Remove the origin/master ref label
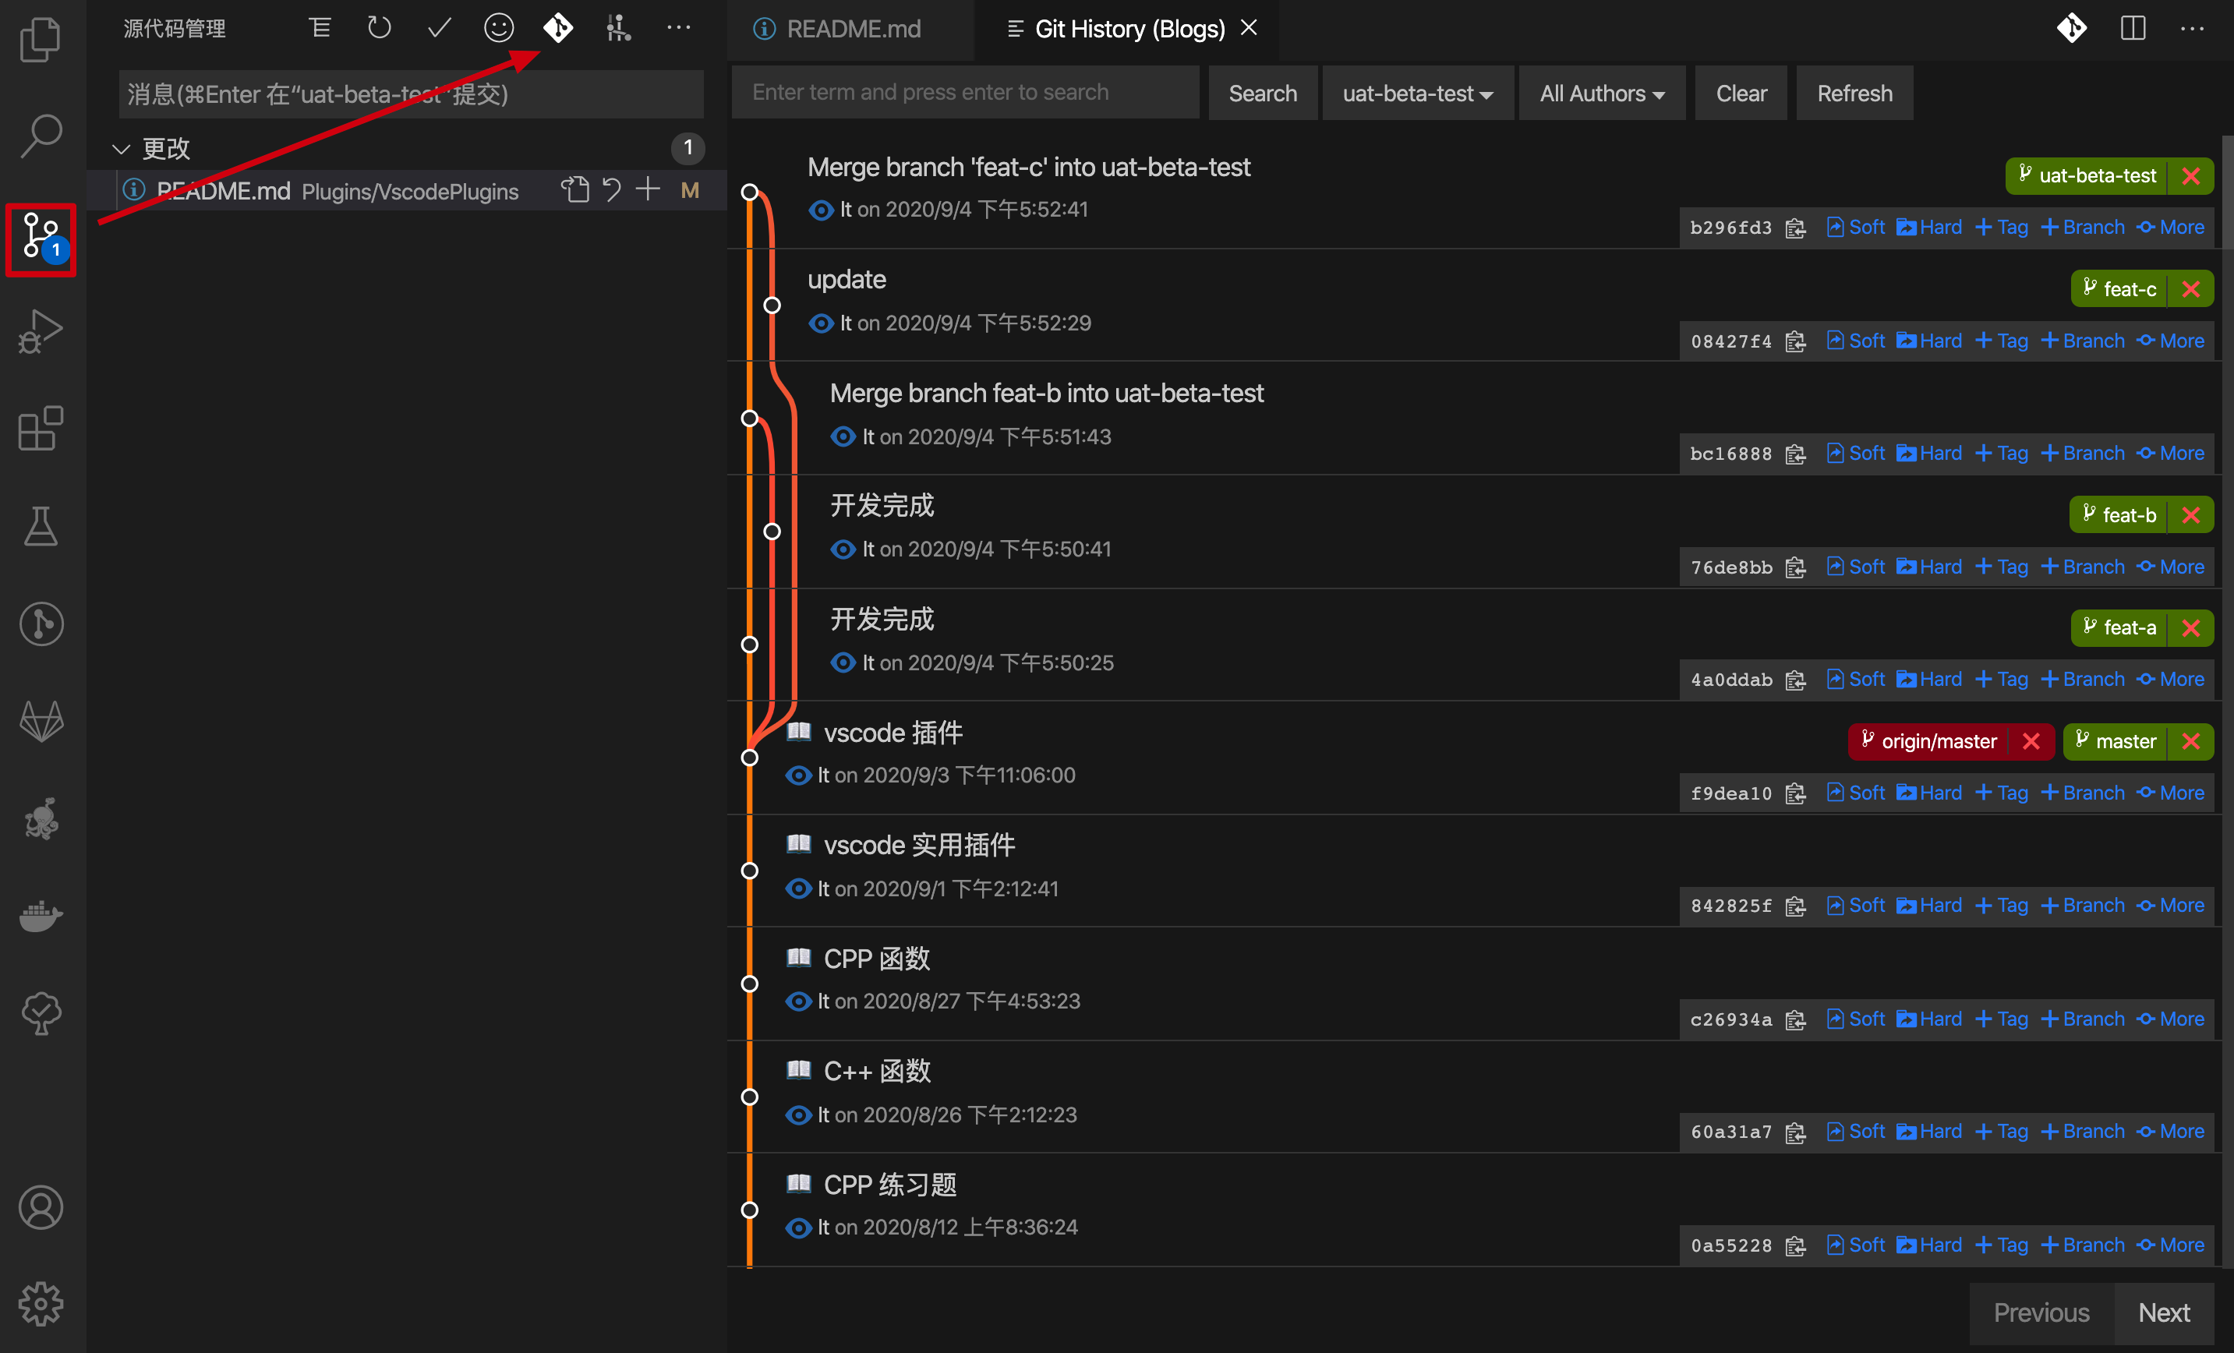Viewport: 2234px width, 1353px height. (x=2031, y=741)
